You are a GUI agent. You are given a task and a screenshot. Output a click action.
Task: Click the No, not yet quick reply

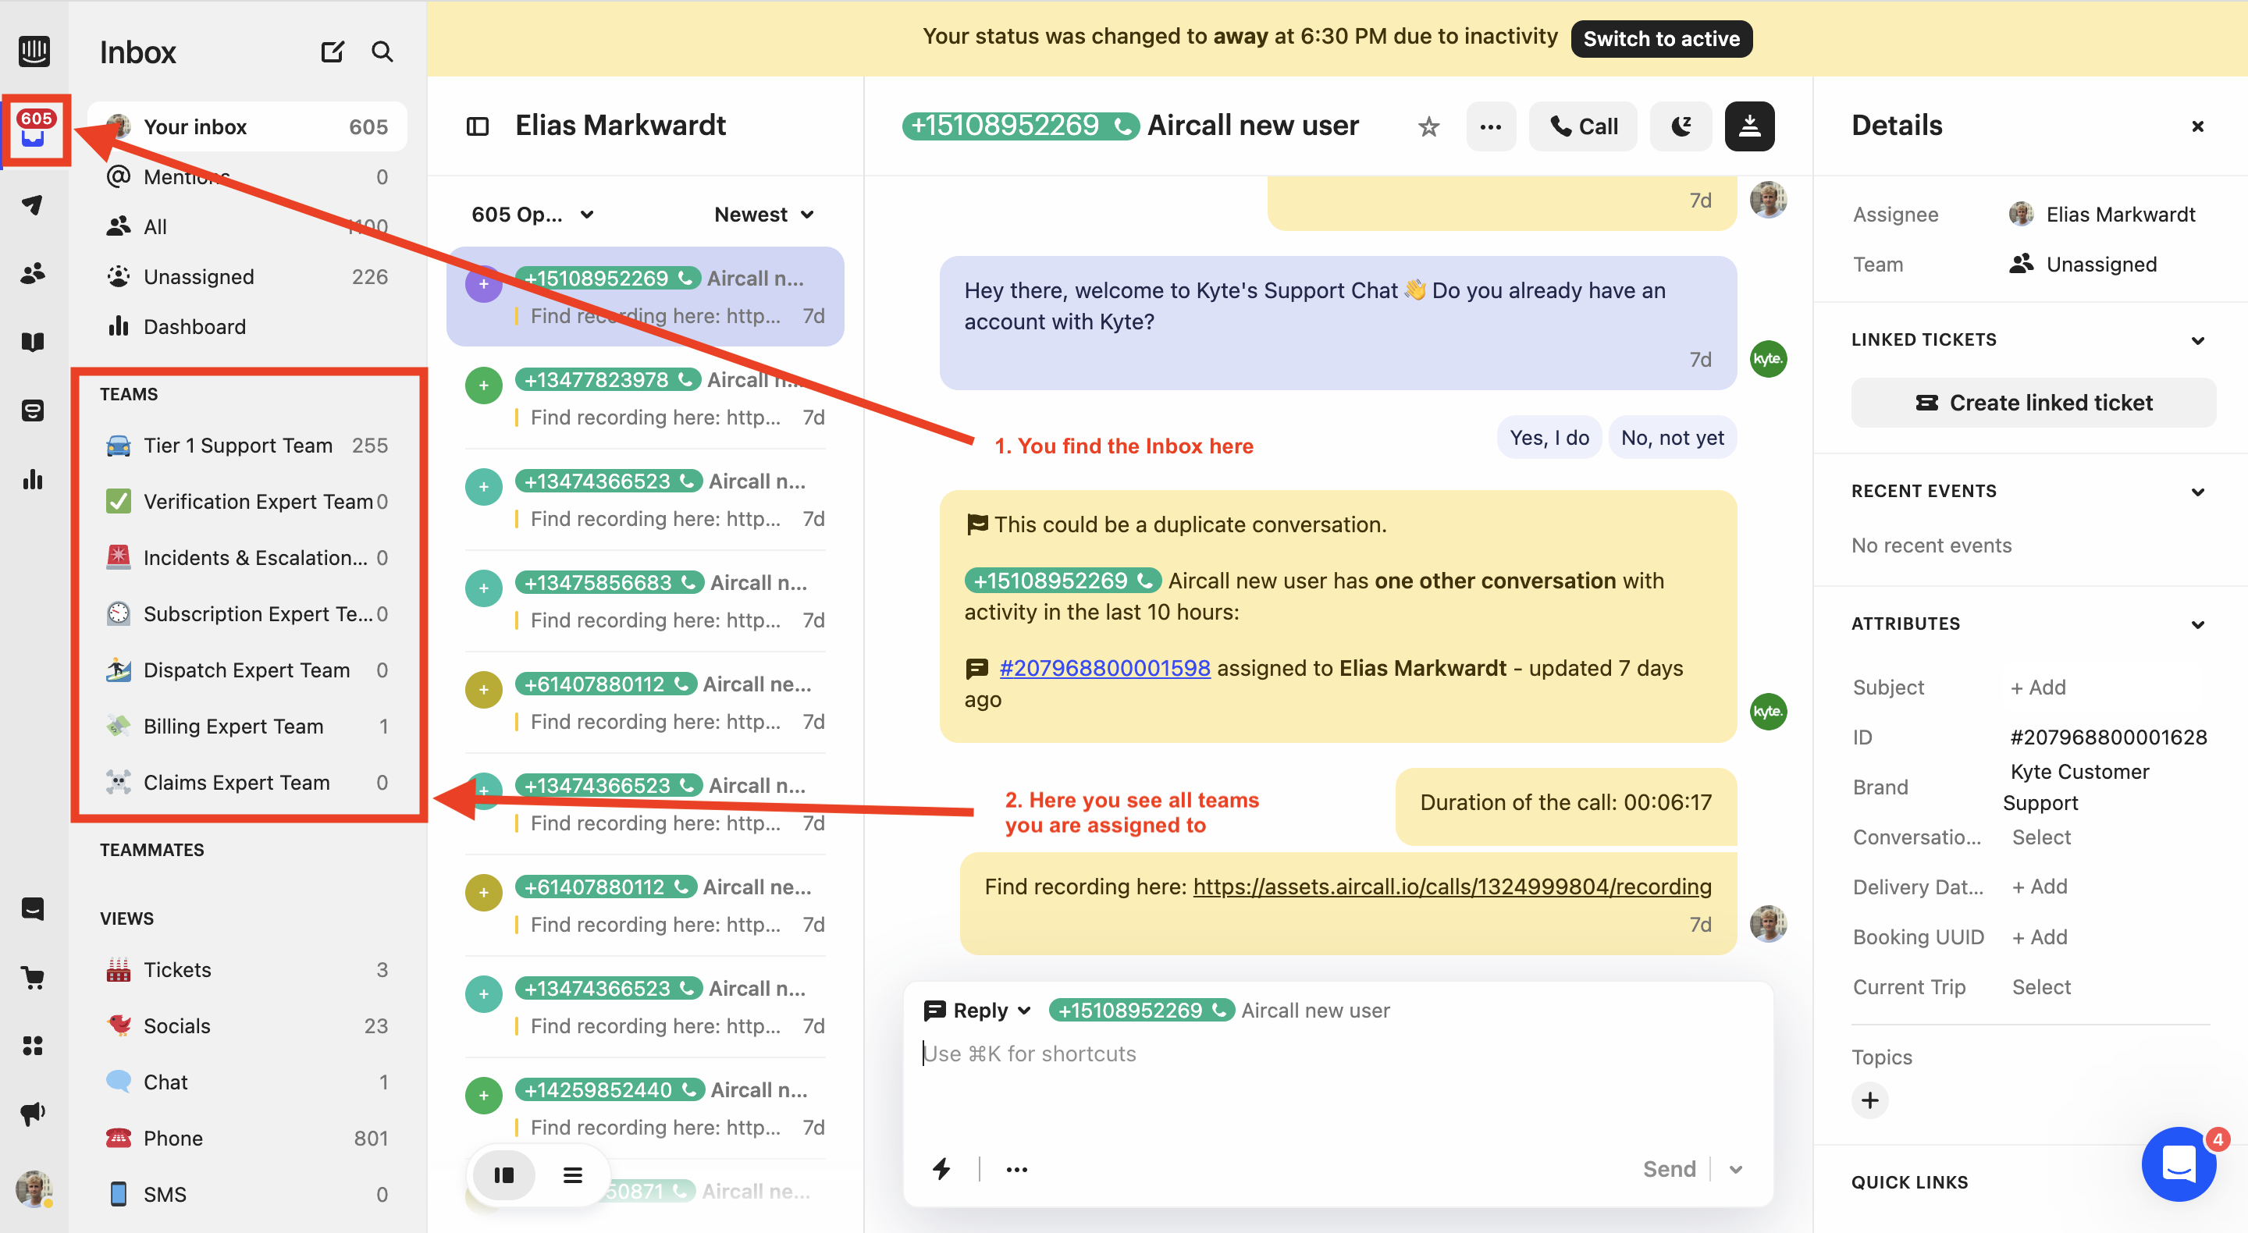[1671, 437]
